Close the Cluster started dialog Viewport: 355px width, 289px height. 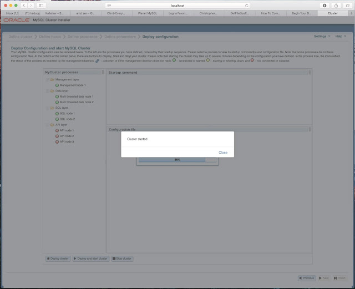click(223, 153)
